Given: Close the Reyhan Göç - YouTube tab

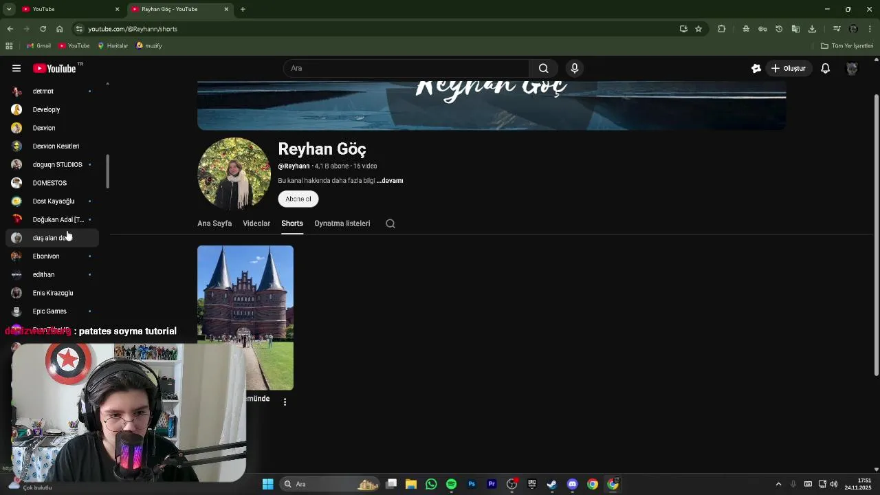Looking at the screenshot, I should pyautogui.click(x=226, y=9).
